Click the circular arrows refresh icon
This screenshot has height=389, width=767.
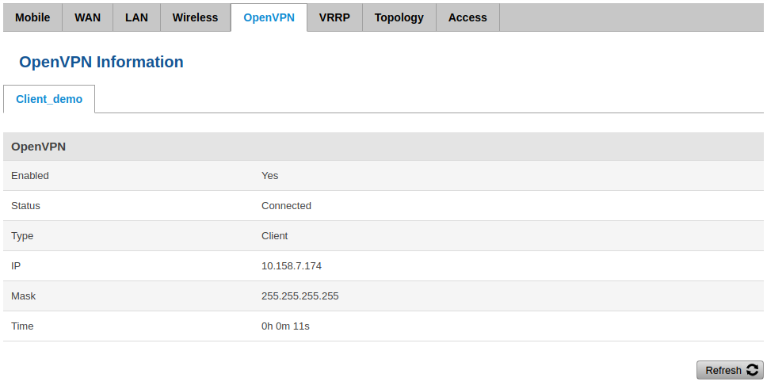(752, 370)
